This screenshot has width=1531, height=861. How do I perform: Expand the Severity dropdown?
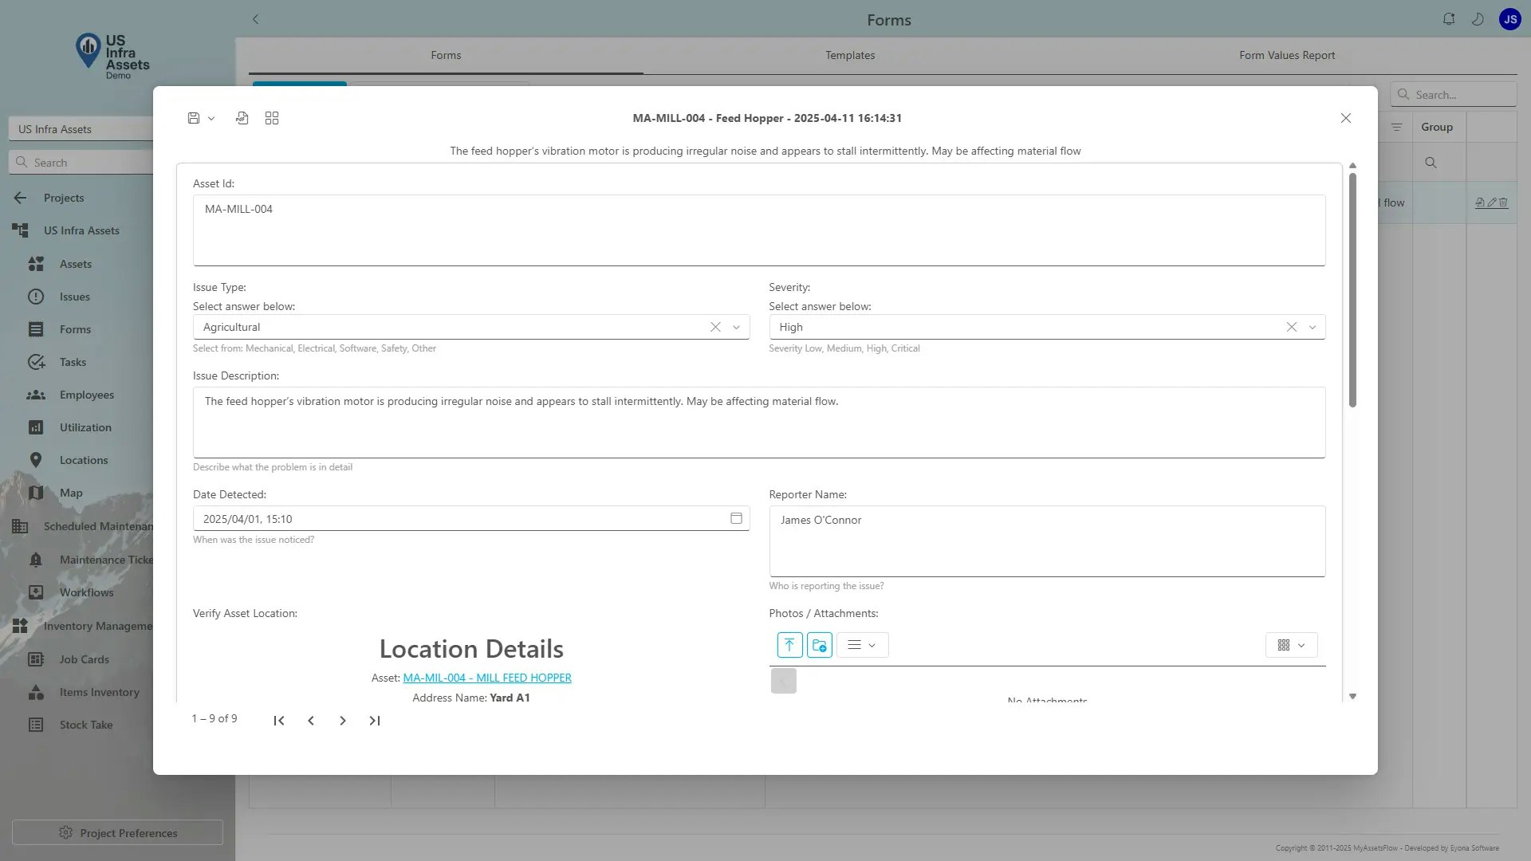click(x=1313, y=327)
